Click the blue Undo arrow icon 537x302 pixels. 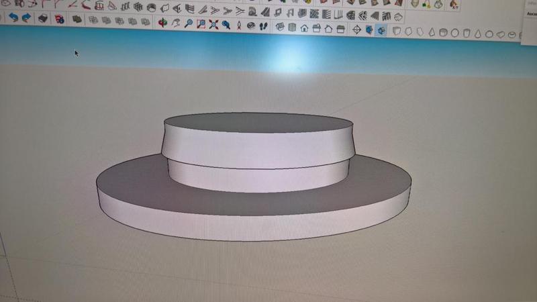point(13,17)
